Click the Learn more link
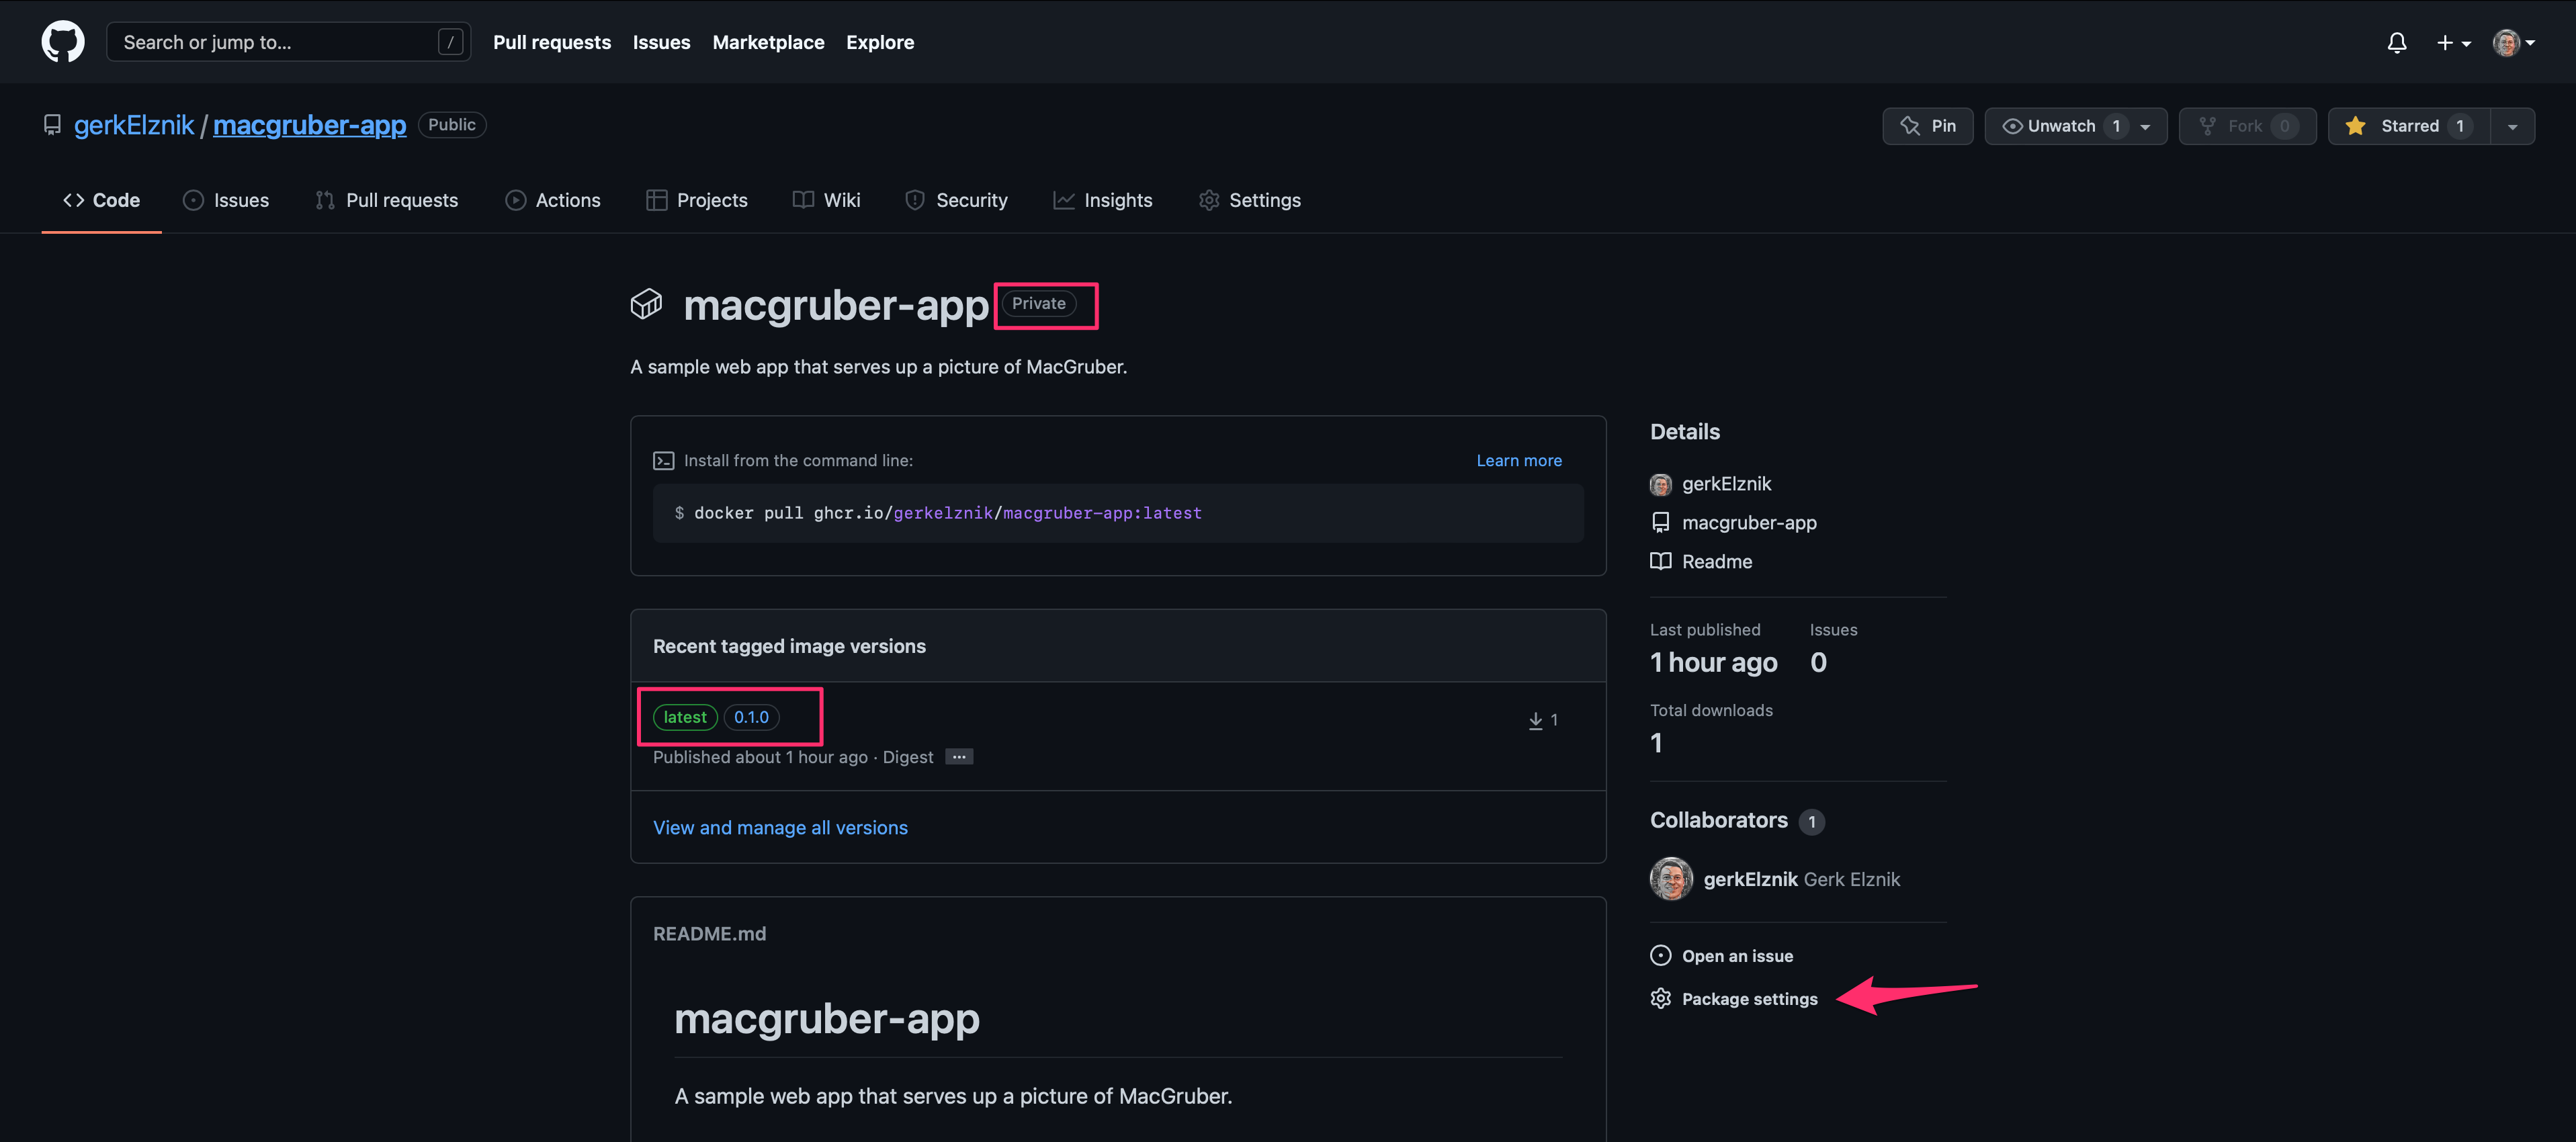2576x1142 pixels. [x=1518, y=460]
